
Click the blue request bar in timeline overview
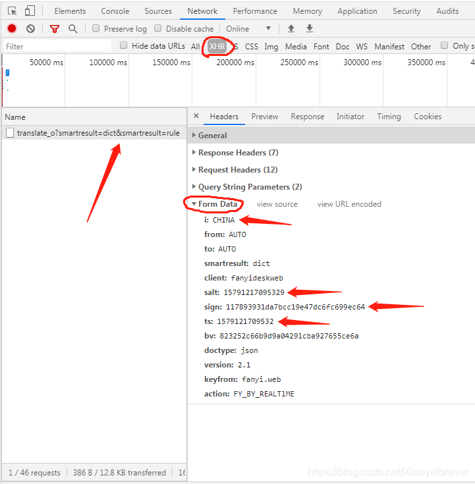tap(7, 72)
